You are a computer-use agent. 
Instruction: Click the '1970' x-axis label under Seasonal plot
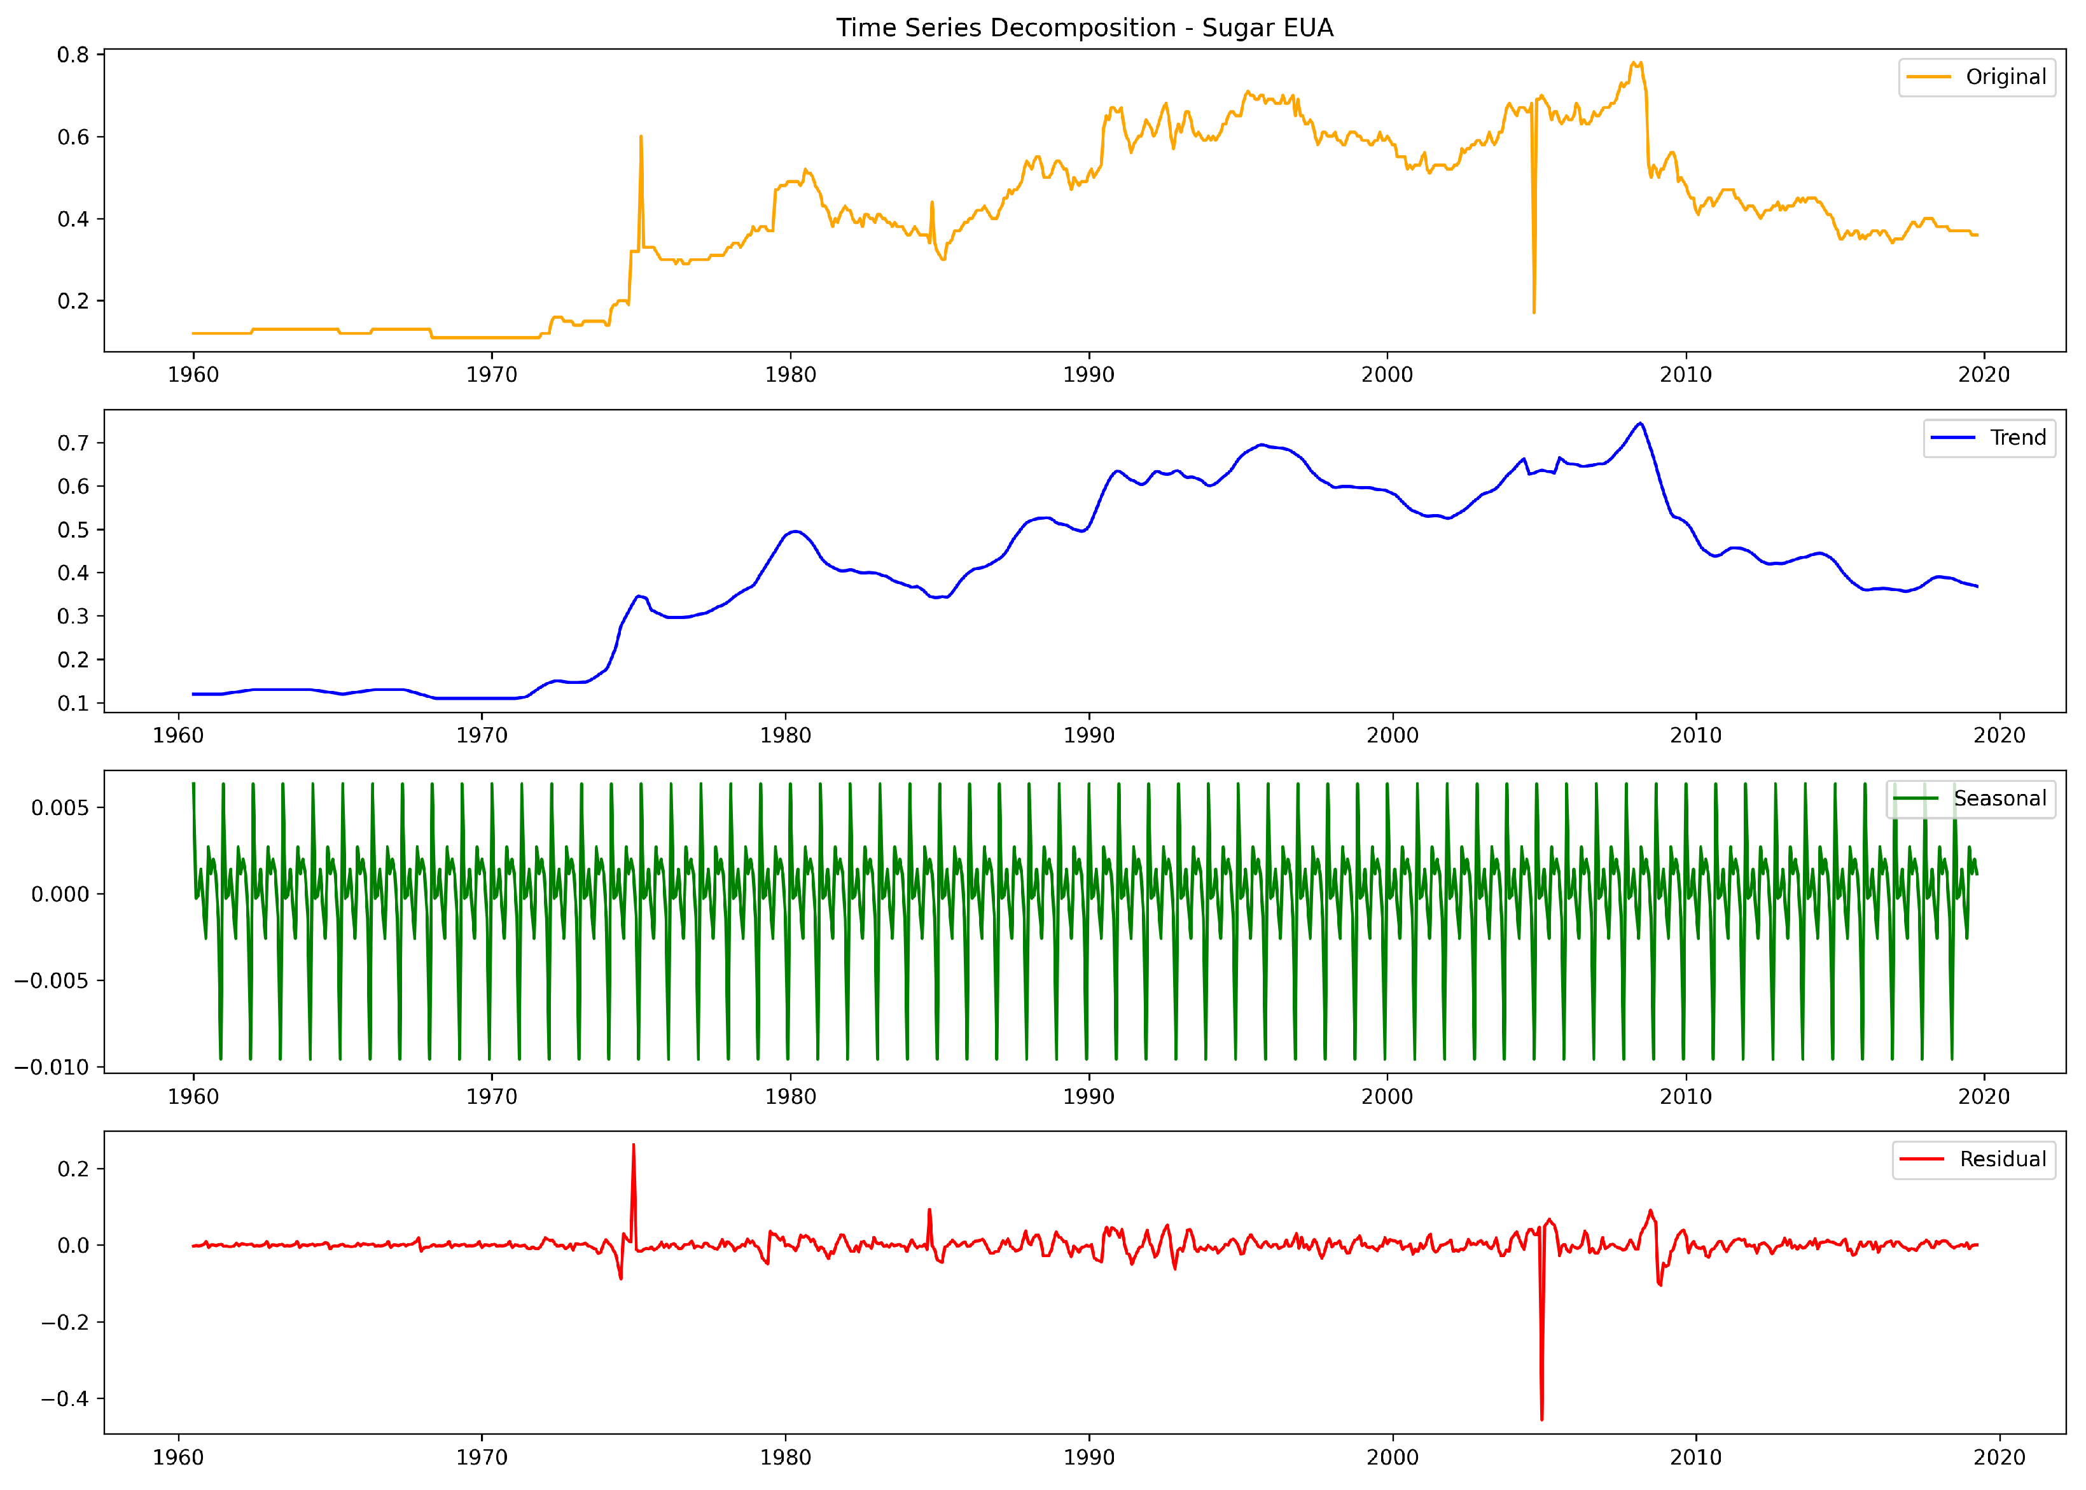tap(492, 1096)
